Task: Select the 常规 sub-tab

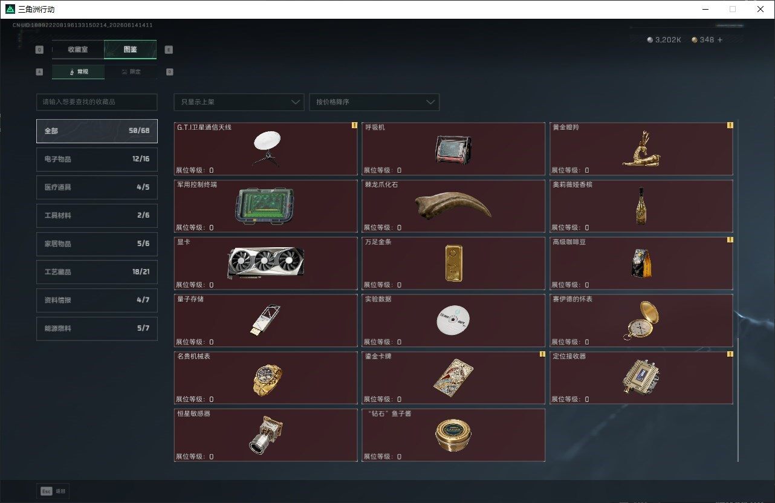Action: 78,71
